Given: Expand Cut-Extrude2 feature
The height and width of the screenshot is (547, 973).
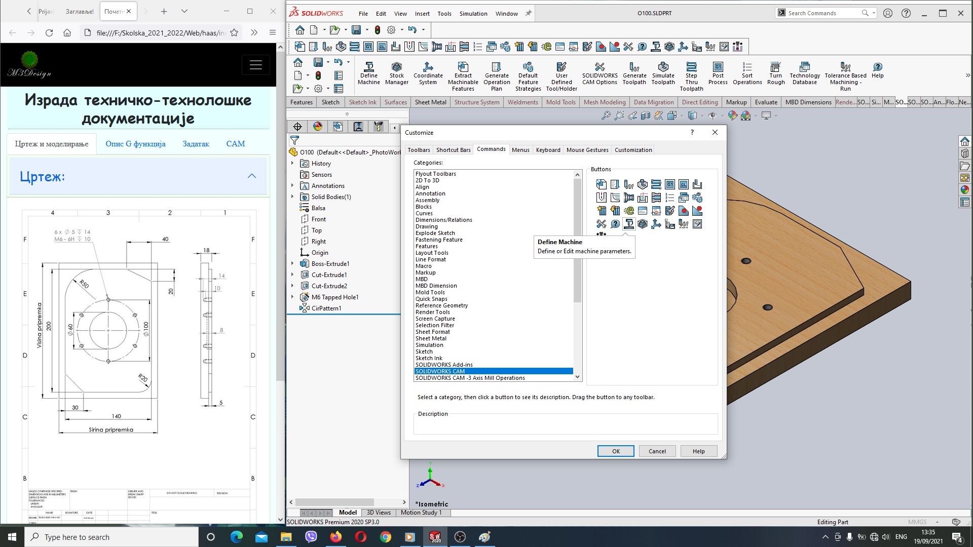Looking at the screenshot, I should 292,286.
